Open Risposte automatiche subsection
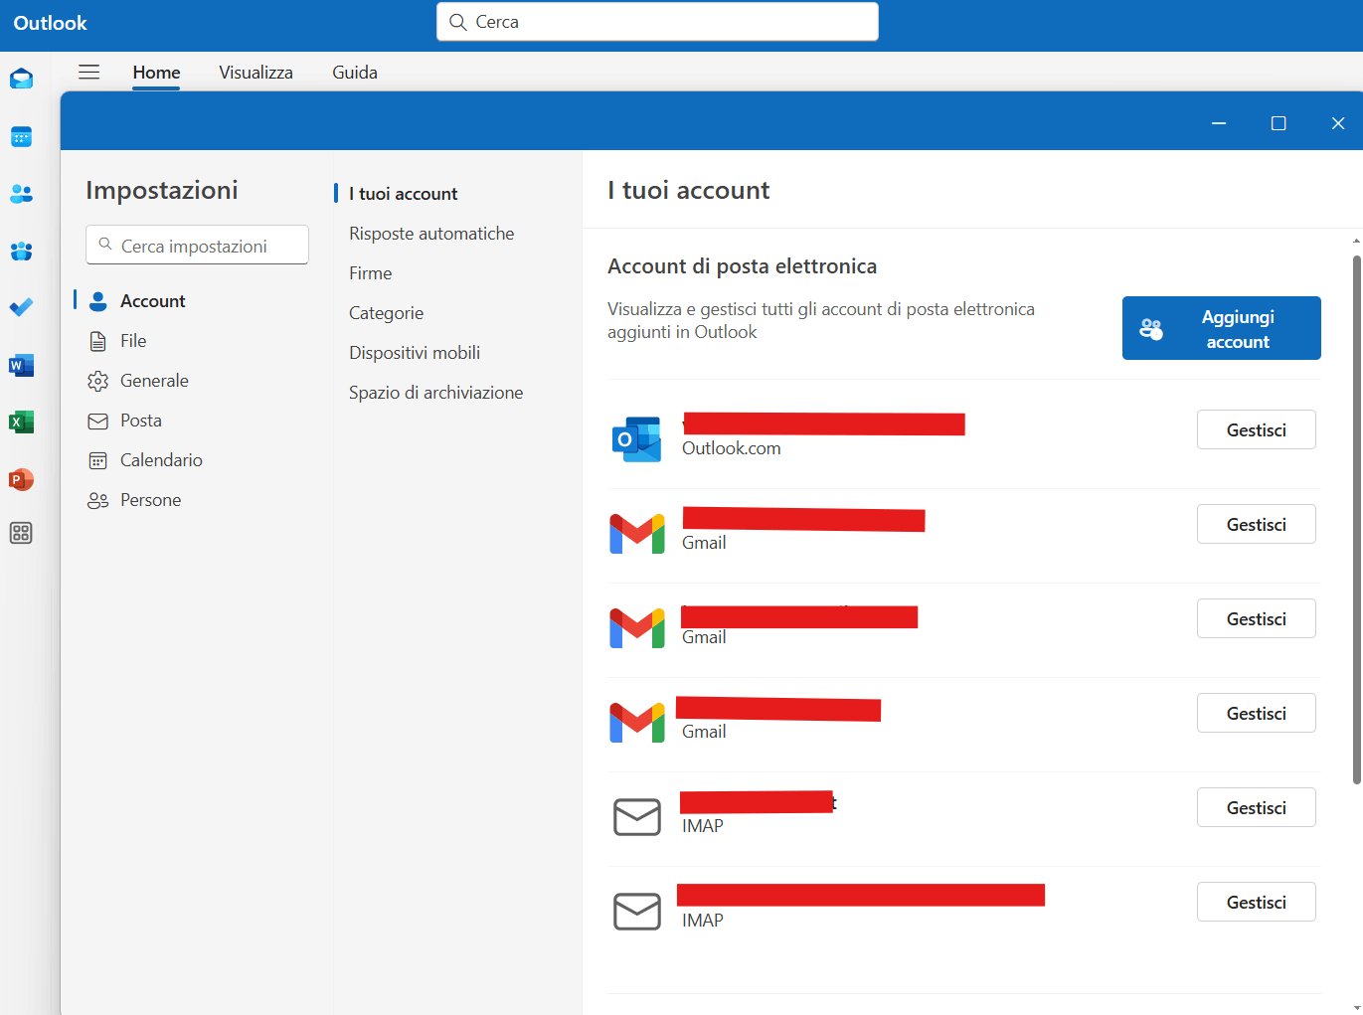The image size is (1363, 1015). [431, 234]
